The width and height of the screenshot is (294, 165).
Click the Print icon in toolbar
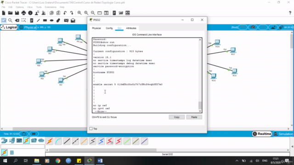(x=23, y=13)
